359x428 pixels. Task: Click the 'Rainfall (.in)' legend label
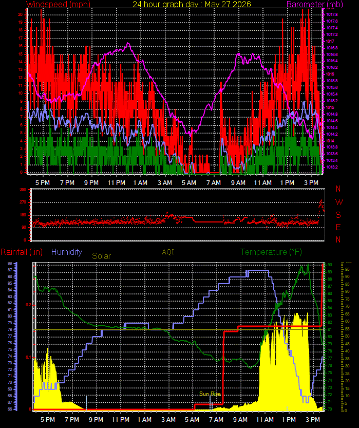point(22,252)
